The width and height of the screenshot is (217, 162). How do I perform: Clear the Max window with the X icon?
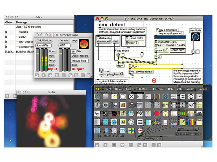point(7,96)
